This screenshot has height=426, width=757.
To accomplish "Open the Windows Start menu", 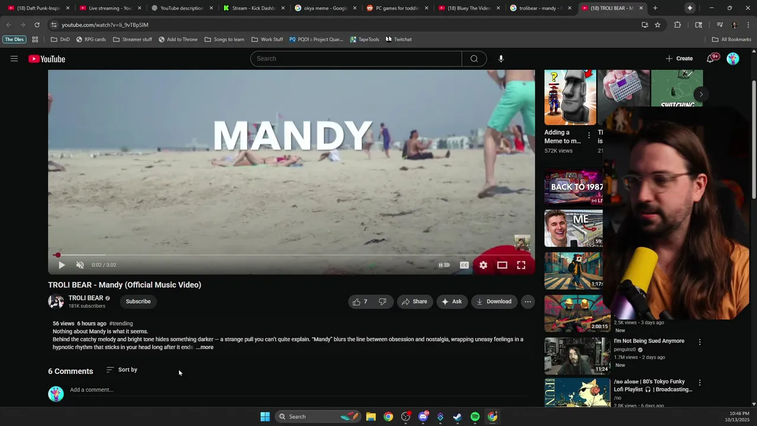I will [x=265, y=417].
